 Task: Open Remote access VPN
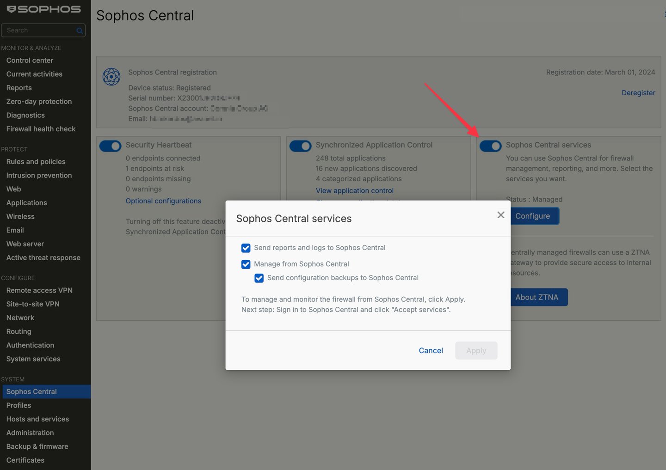pos(39,290)
